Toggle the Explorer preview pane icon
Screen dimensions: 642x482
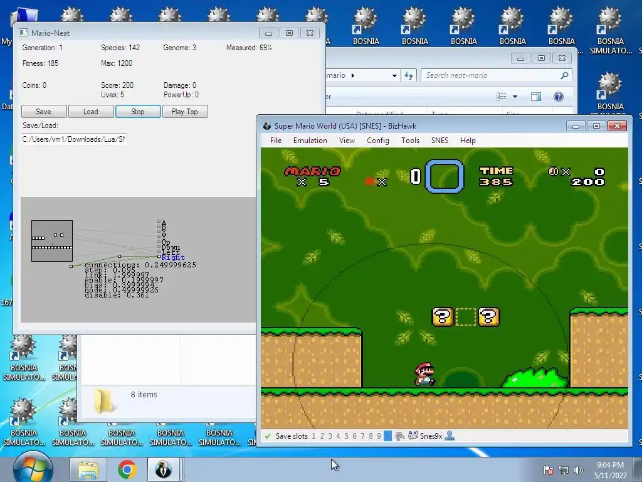pyautogui.click(x=535, y=97)
